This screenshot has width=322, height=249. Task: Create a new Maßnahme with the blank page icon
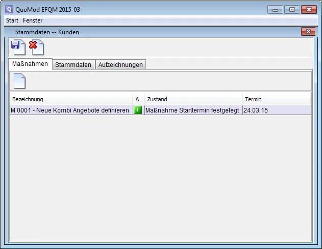(x=19, y=81)
